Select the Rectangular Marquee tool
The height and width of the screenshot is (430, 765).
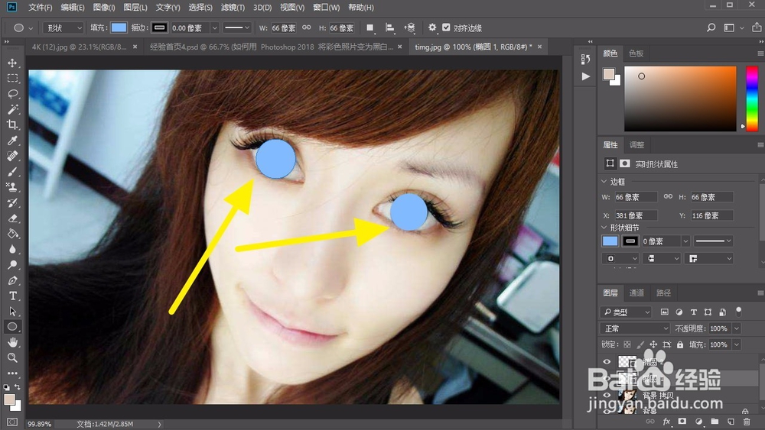click(13, 79)
